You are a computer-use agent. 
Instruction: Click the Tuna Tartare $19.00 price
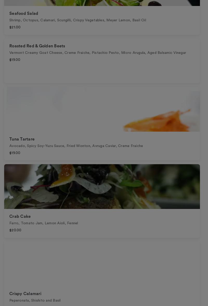point(15,153)
